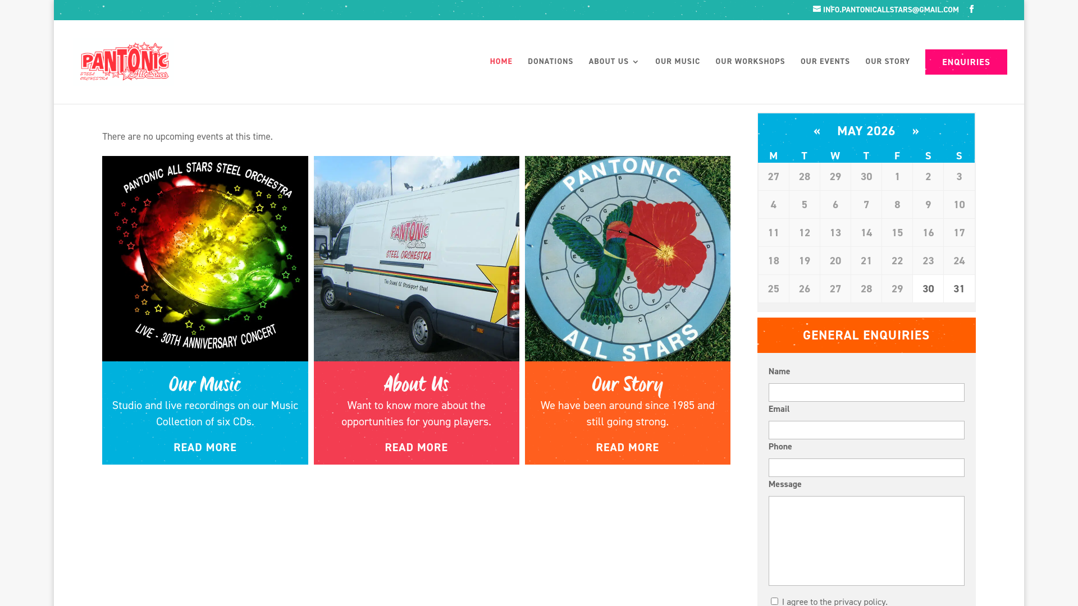Open Our Workshops page
Screen dimensions: 1078x606
click(x=750, y=62)
